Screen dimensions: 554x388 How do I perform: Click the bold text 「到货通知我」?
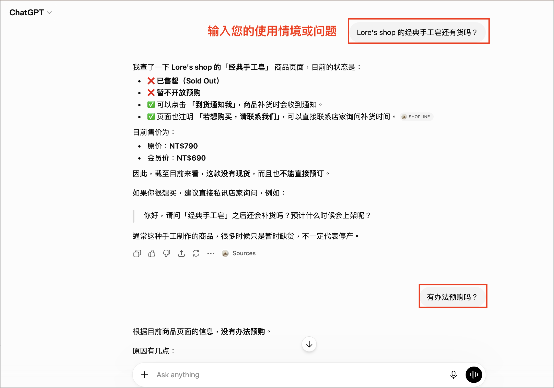point(214,105)
